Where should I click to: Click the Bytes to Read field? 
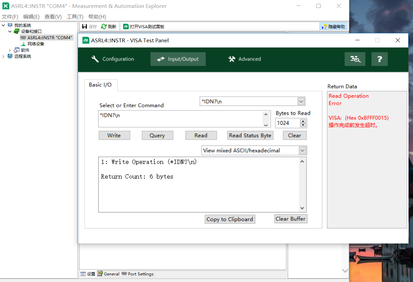point(288,123)
